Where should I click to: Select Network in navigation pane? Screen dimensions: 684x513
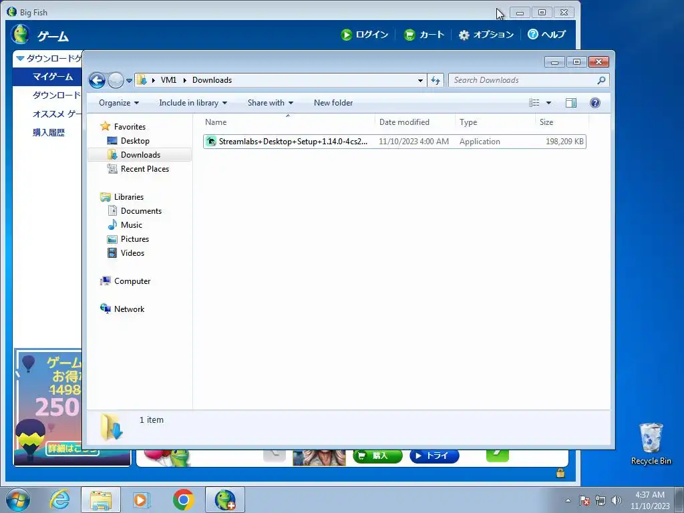pos(129,309)
